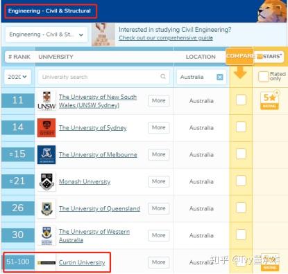This screenshot has height=274, width=288.
Task: Click More button for University of Sydney
Action: (x=159, y=127)
